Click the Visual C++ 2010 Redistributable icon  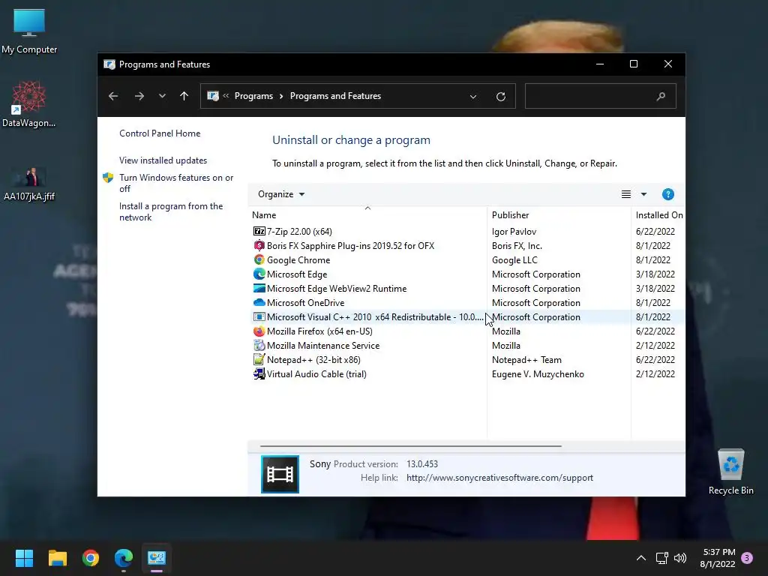(259, 317)
